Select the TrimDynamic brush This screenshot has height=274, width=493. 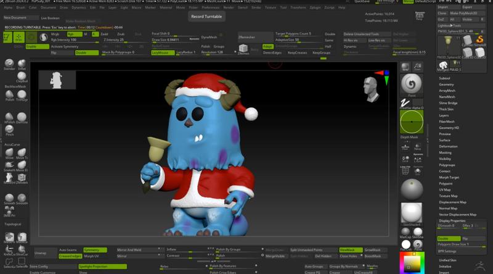coord(22,95)
